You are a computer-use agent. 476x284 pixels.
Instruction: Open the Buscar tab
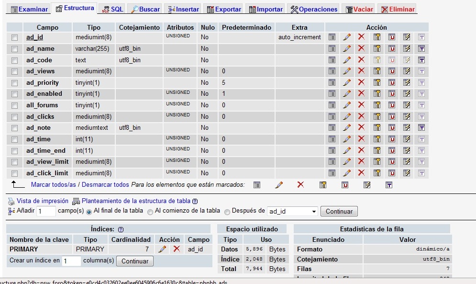145,9
